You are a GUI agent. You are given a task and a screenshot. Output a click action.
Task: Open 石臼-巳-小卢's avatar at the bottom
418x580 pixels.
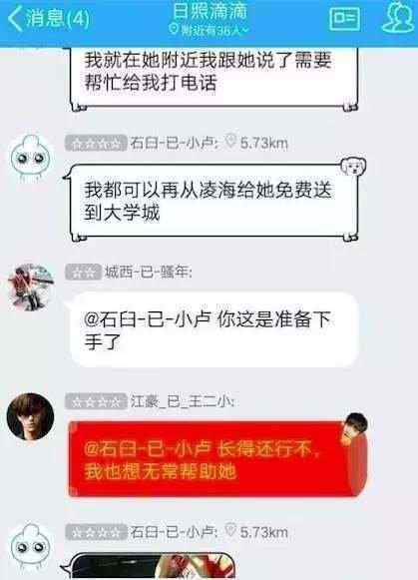(x=31, y=547)
